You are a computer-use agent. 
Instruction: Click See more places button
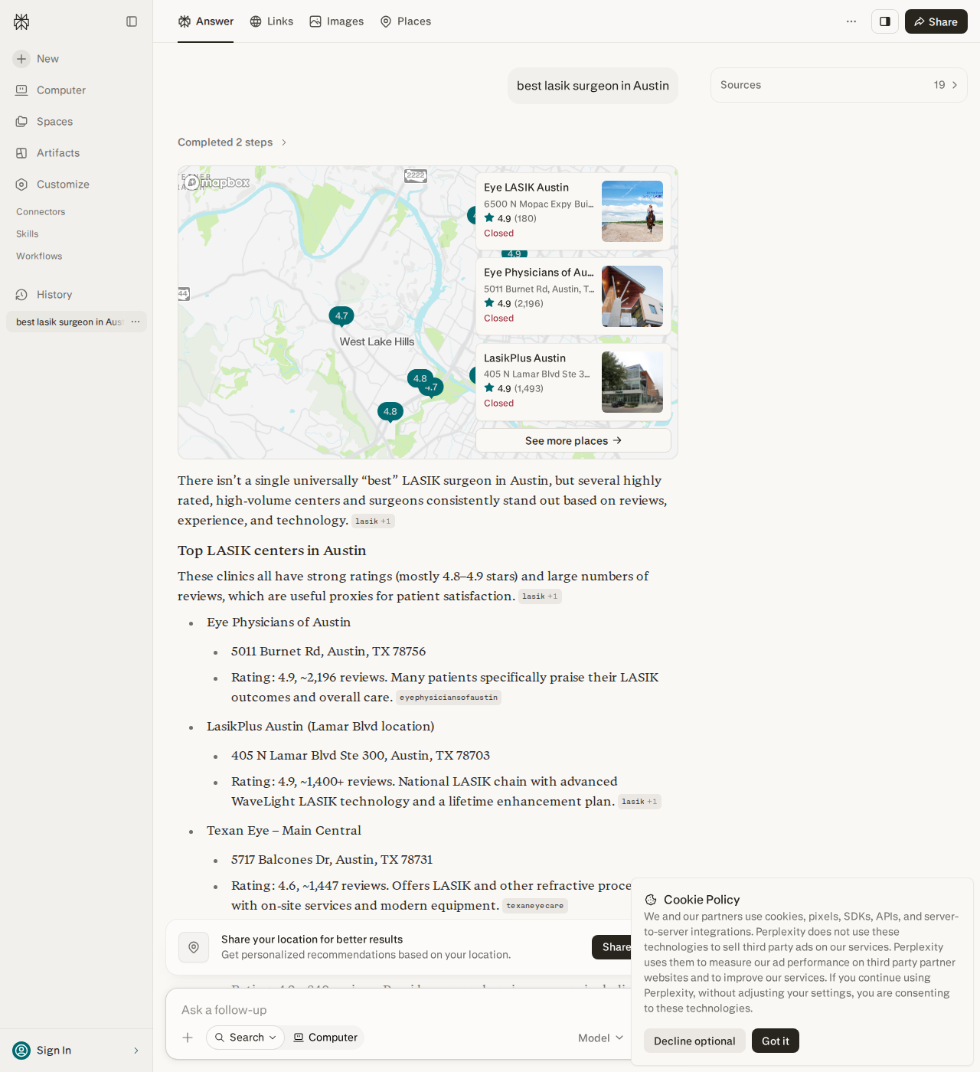(573, 440)
